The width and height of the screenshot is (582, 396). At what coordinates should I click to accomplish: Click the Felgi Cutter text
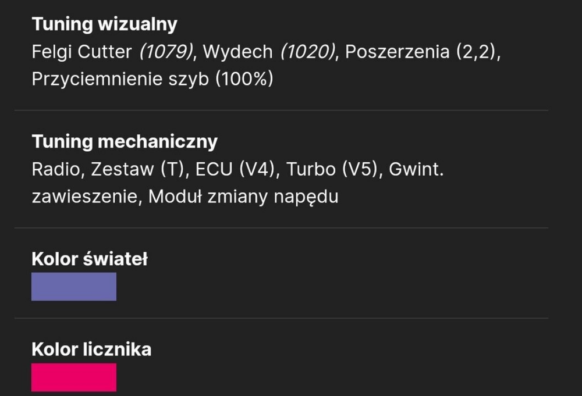[x=81, y=52]
